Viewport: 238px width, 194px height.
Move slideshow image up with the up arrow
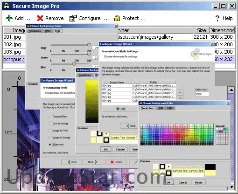click(180, 92)
